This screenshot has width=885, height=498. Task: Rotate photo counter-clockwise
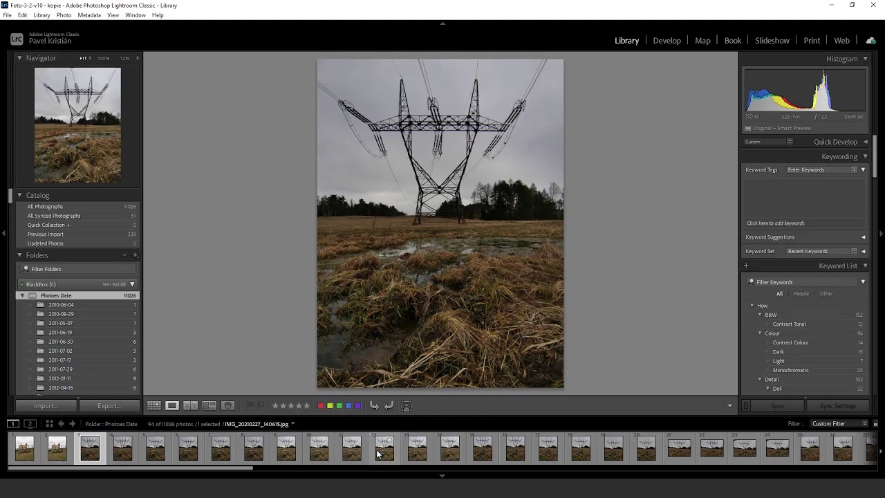[x=374, y=406]
